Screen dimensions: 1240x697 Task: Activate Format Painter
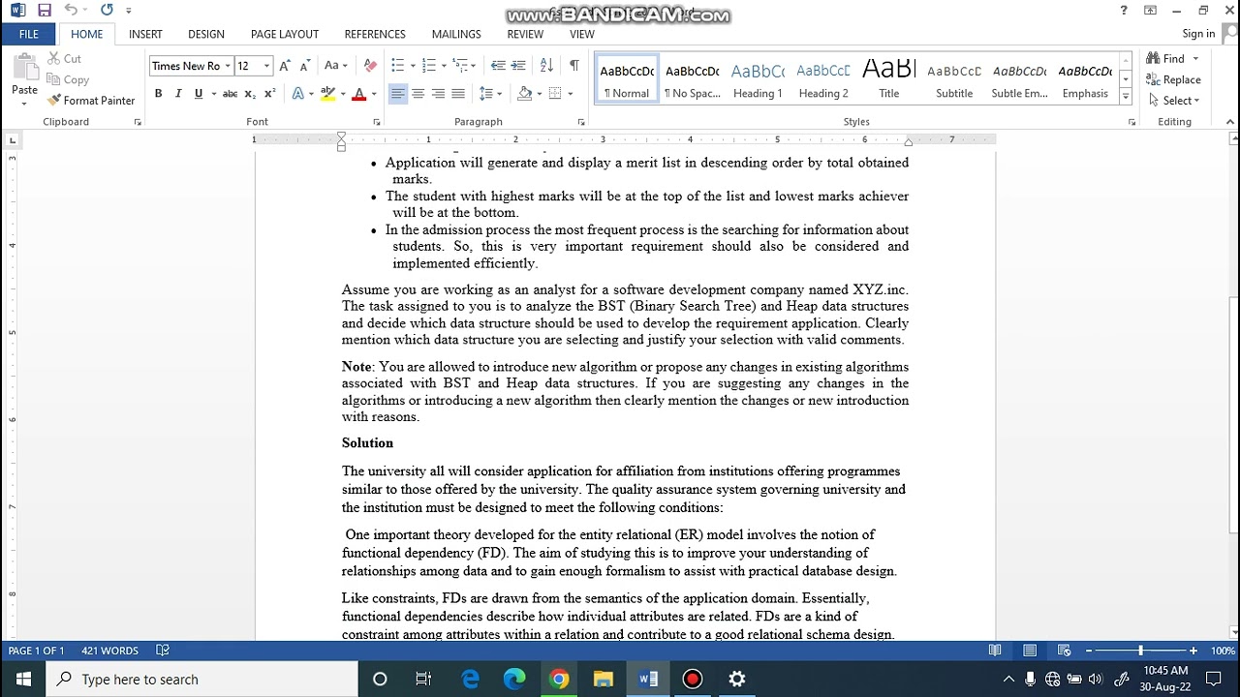click(91, 101)
